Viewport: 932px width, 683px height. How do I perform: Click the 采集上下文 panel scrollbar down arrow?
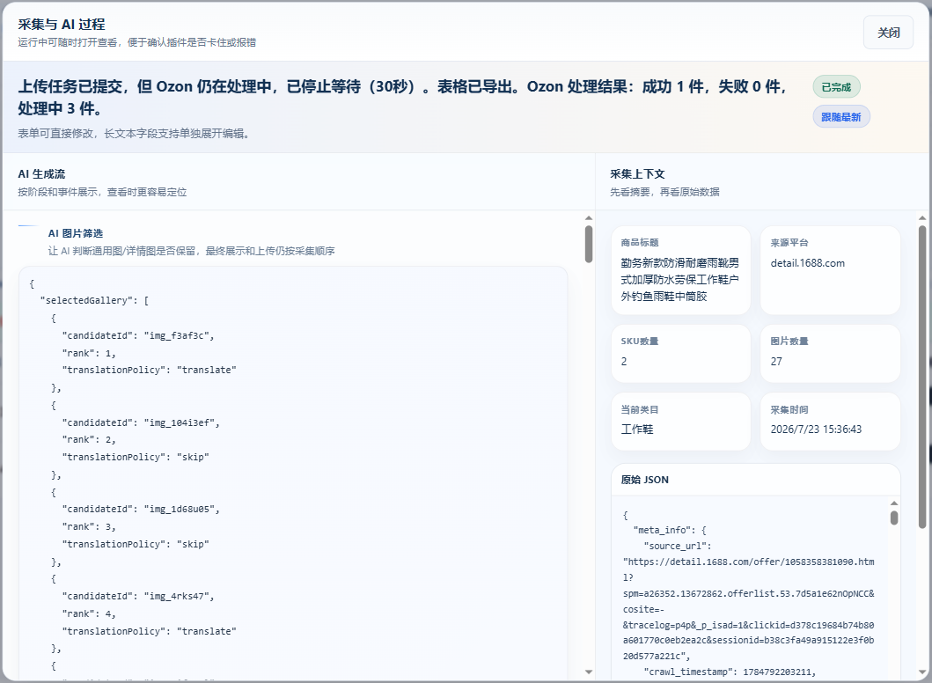click(922, 672)
